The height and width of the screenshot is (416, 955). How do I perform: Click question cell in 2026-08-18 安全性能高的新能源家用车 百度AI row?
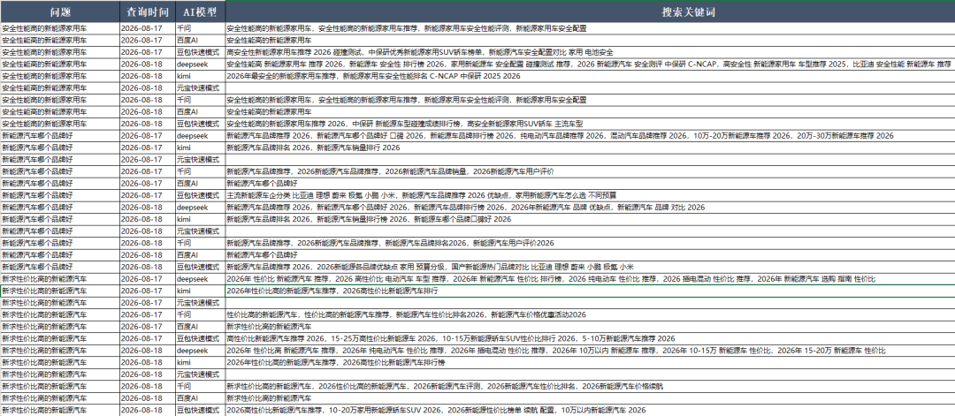[x=60, y=112]
